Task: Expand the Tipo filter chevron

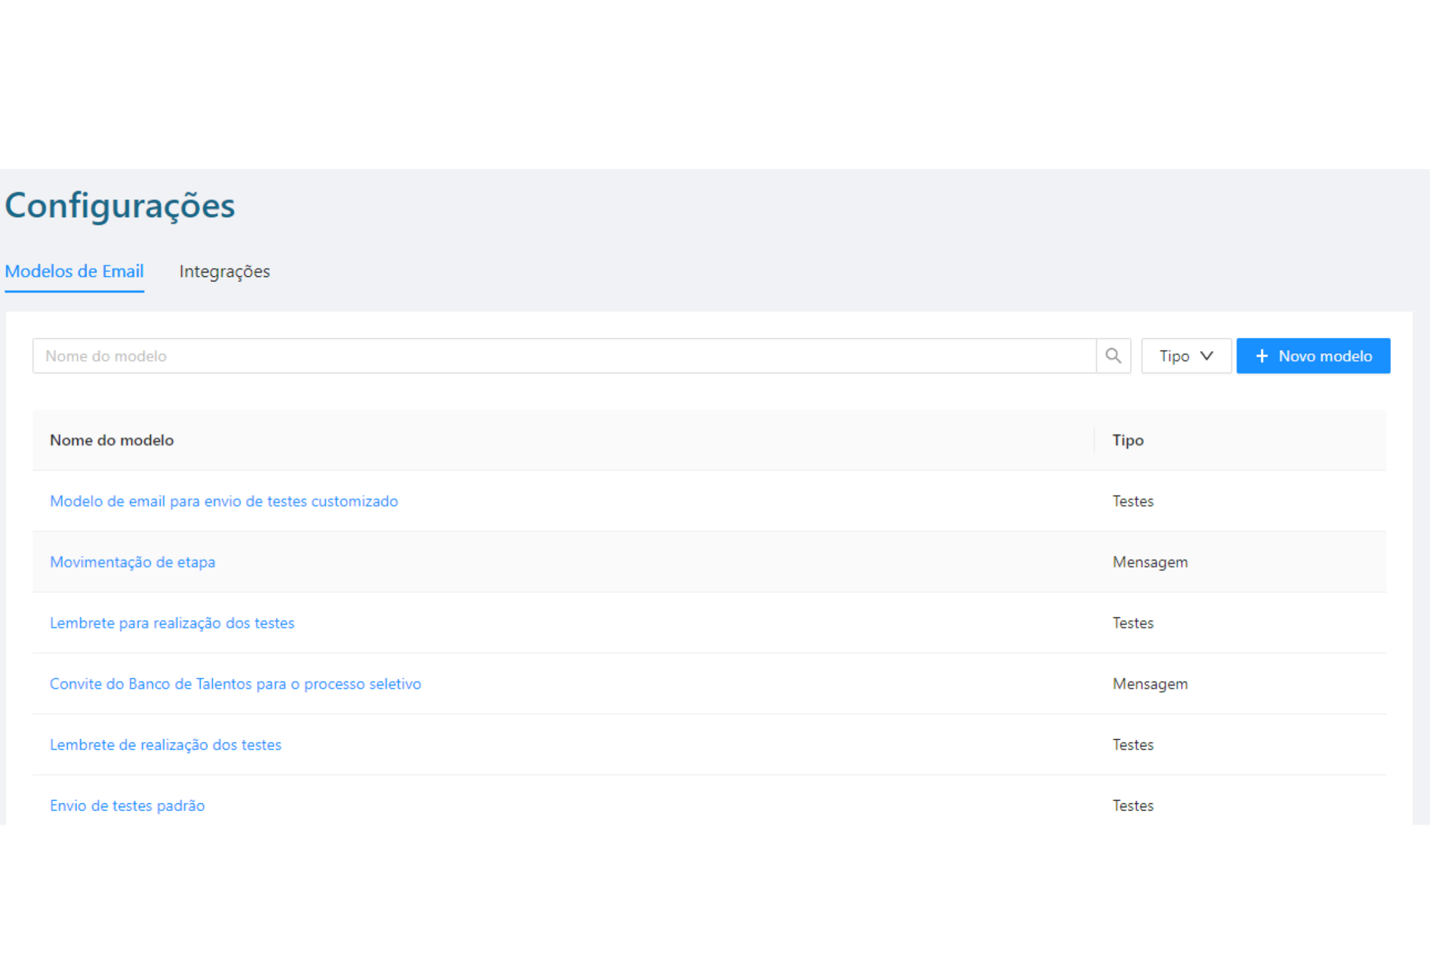Action: click(x=1206, y=356)
